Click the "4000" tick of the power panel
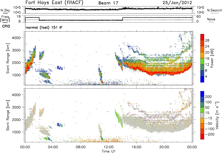Viewport: 222px width, 153px height. coord(16,38)
